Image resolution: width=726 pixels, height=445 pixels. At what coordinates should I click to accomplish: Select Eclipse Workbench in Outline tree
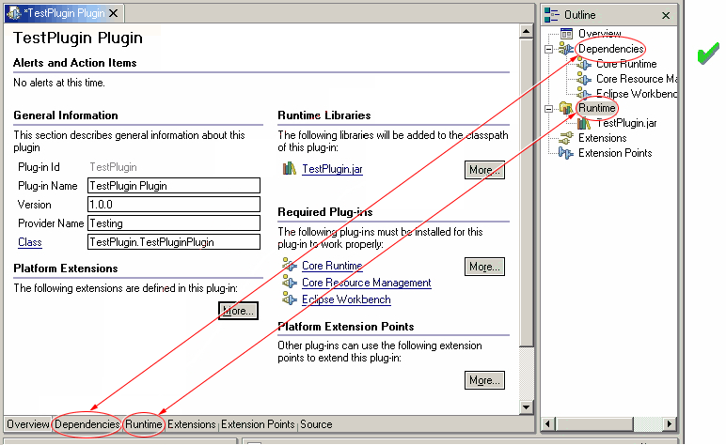point(636,94)
